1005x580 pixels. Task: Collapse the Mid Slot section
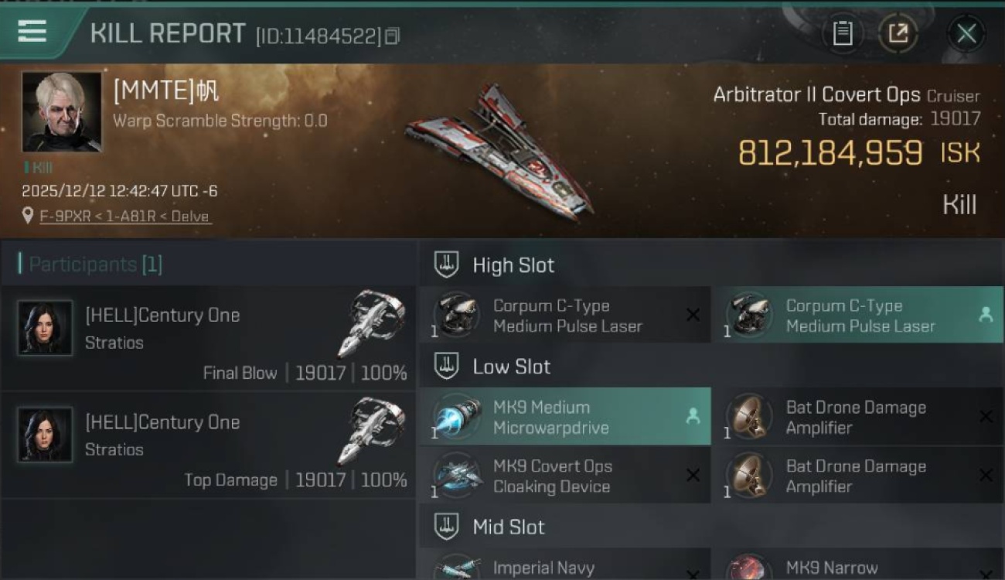click(x=446, y=527)
